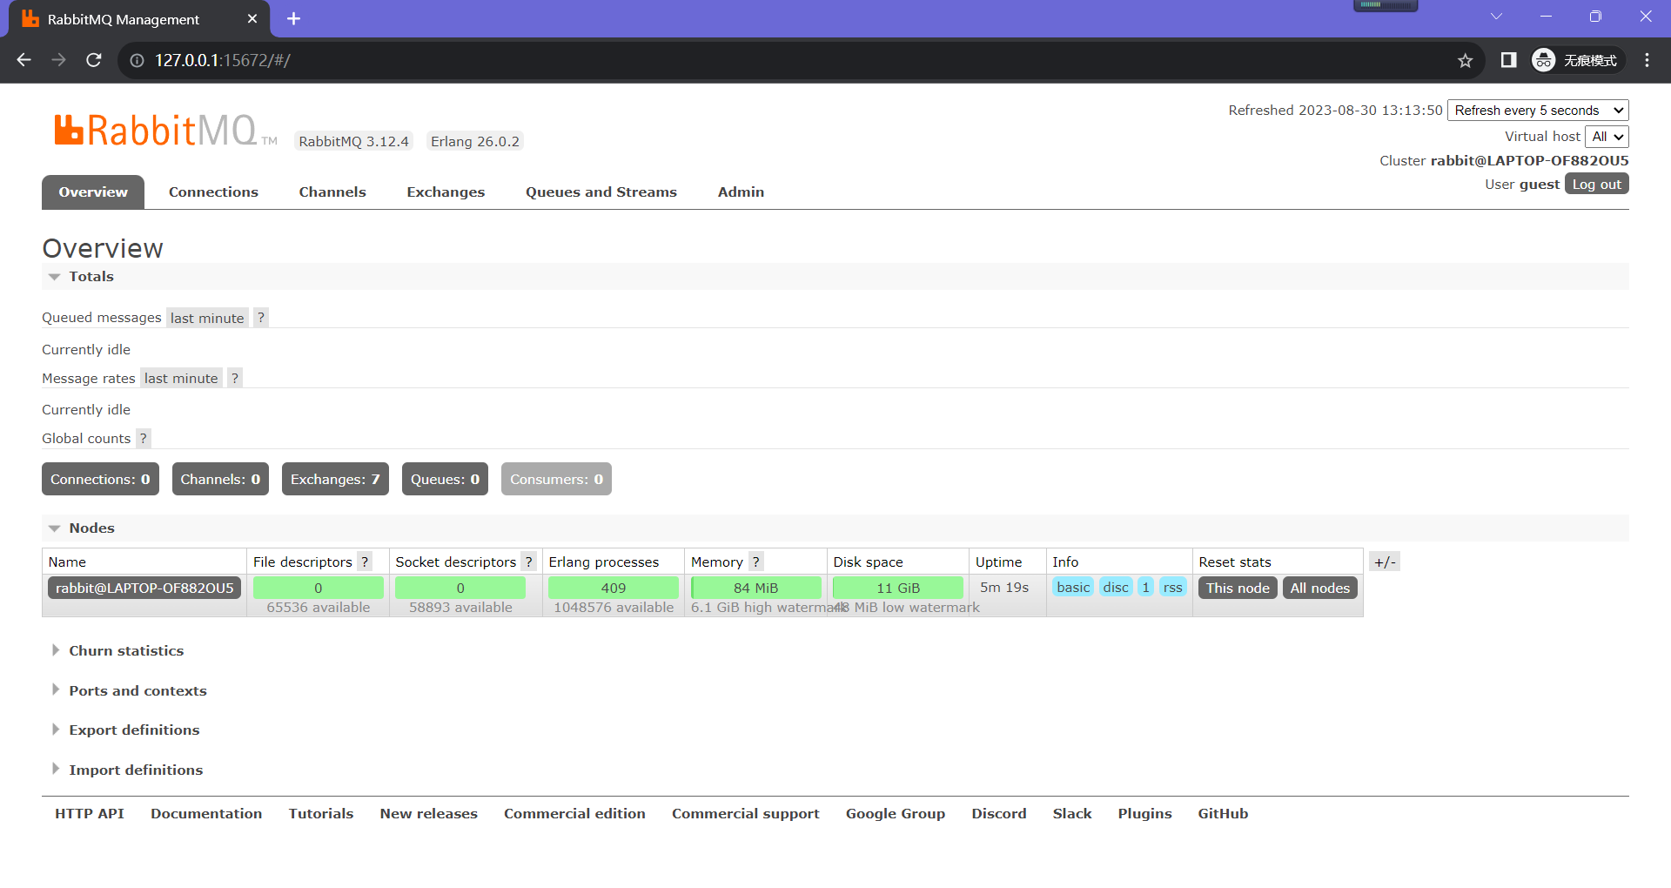Click the browser back arrow
The image size is (1671, 888).
pos(24,60)
